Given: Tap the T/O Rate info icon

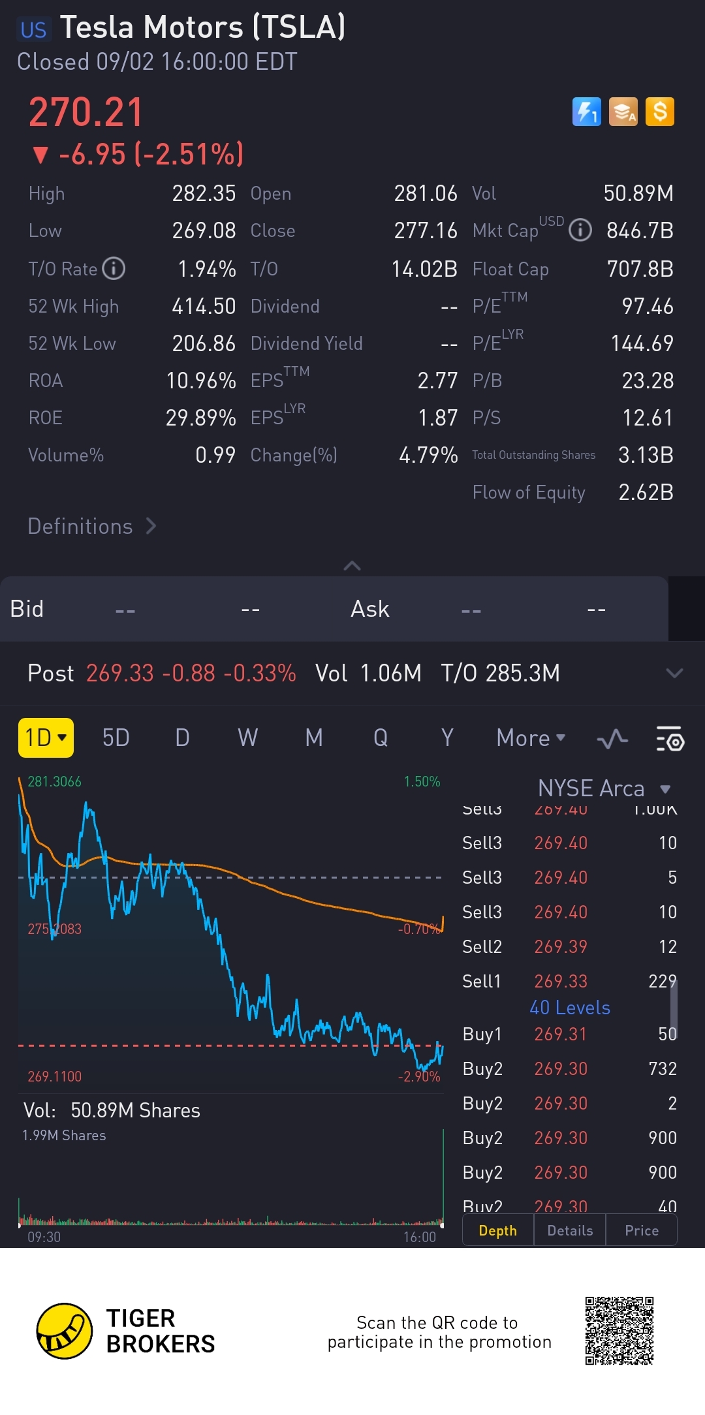Looking at the screenshot, I should [114, 268].
